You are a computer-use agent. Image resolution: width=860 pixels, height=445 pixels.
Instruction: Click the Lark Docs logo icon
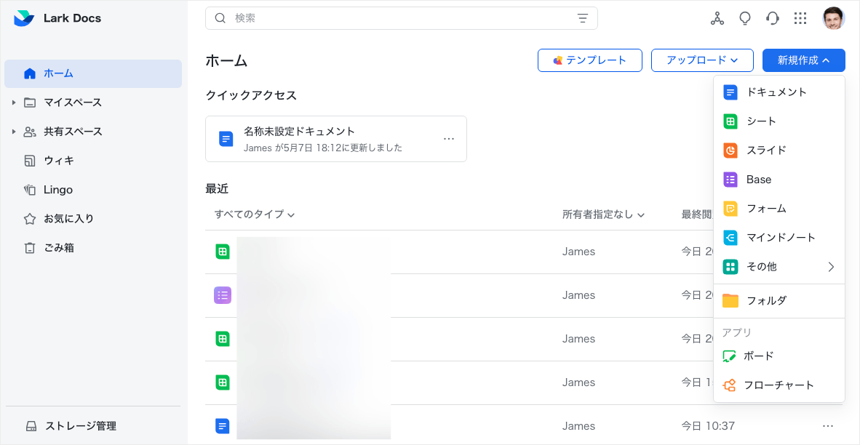click(23, 18)
